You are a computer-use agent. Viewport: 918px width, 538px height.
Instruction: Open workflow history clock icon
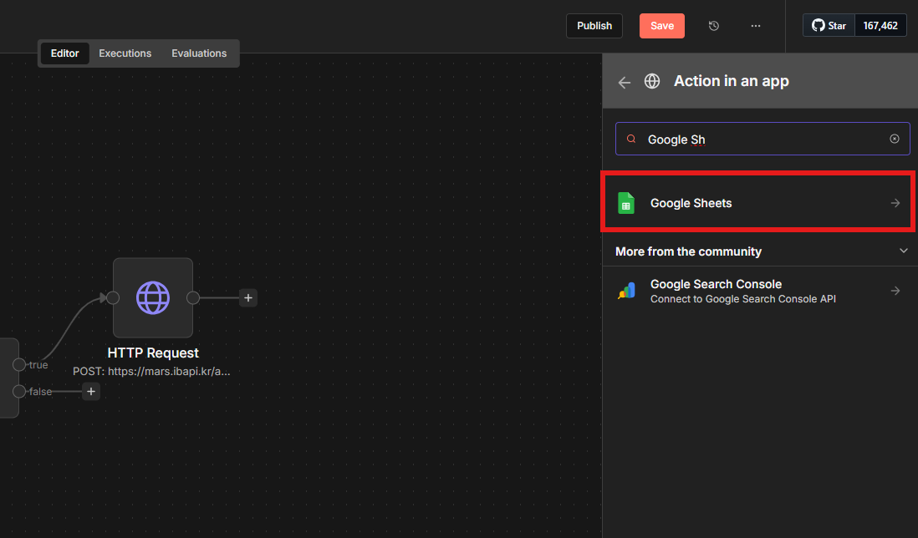[713, 26]
